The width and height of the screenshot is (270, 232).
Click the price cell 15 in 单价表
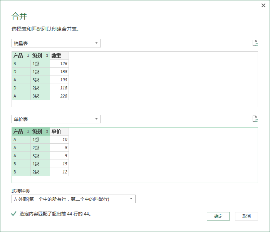[59, 164]
